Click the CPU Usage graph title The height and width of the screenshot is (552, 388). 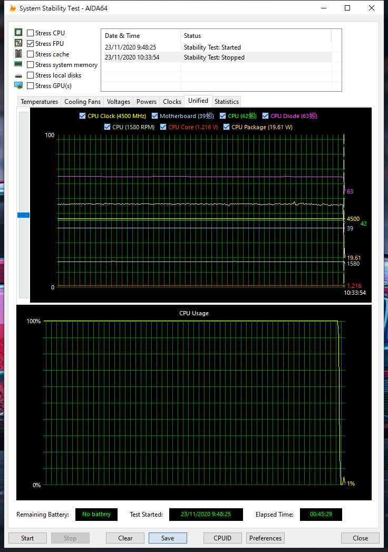point(194,313)
